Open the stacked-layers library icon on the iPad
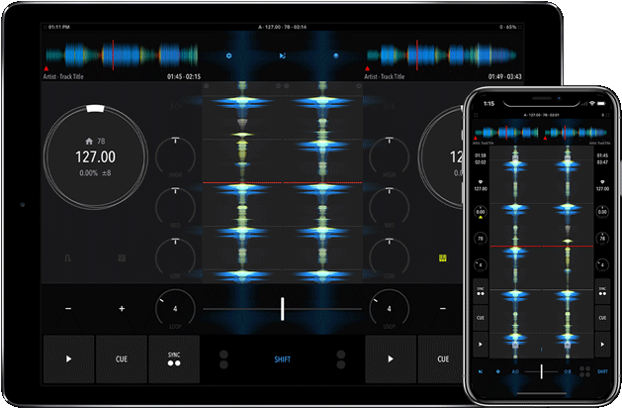Screen dimensions: 622x408 tap(336, 55)
